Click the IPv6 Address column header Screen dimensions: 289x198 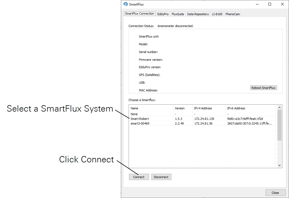click(x=251, y=108)
